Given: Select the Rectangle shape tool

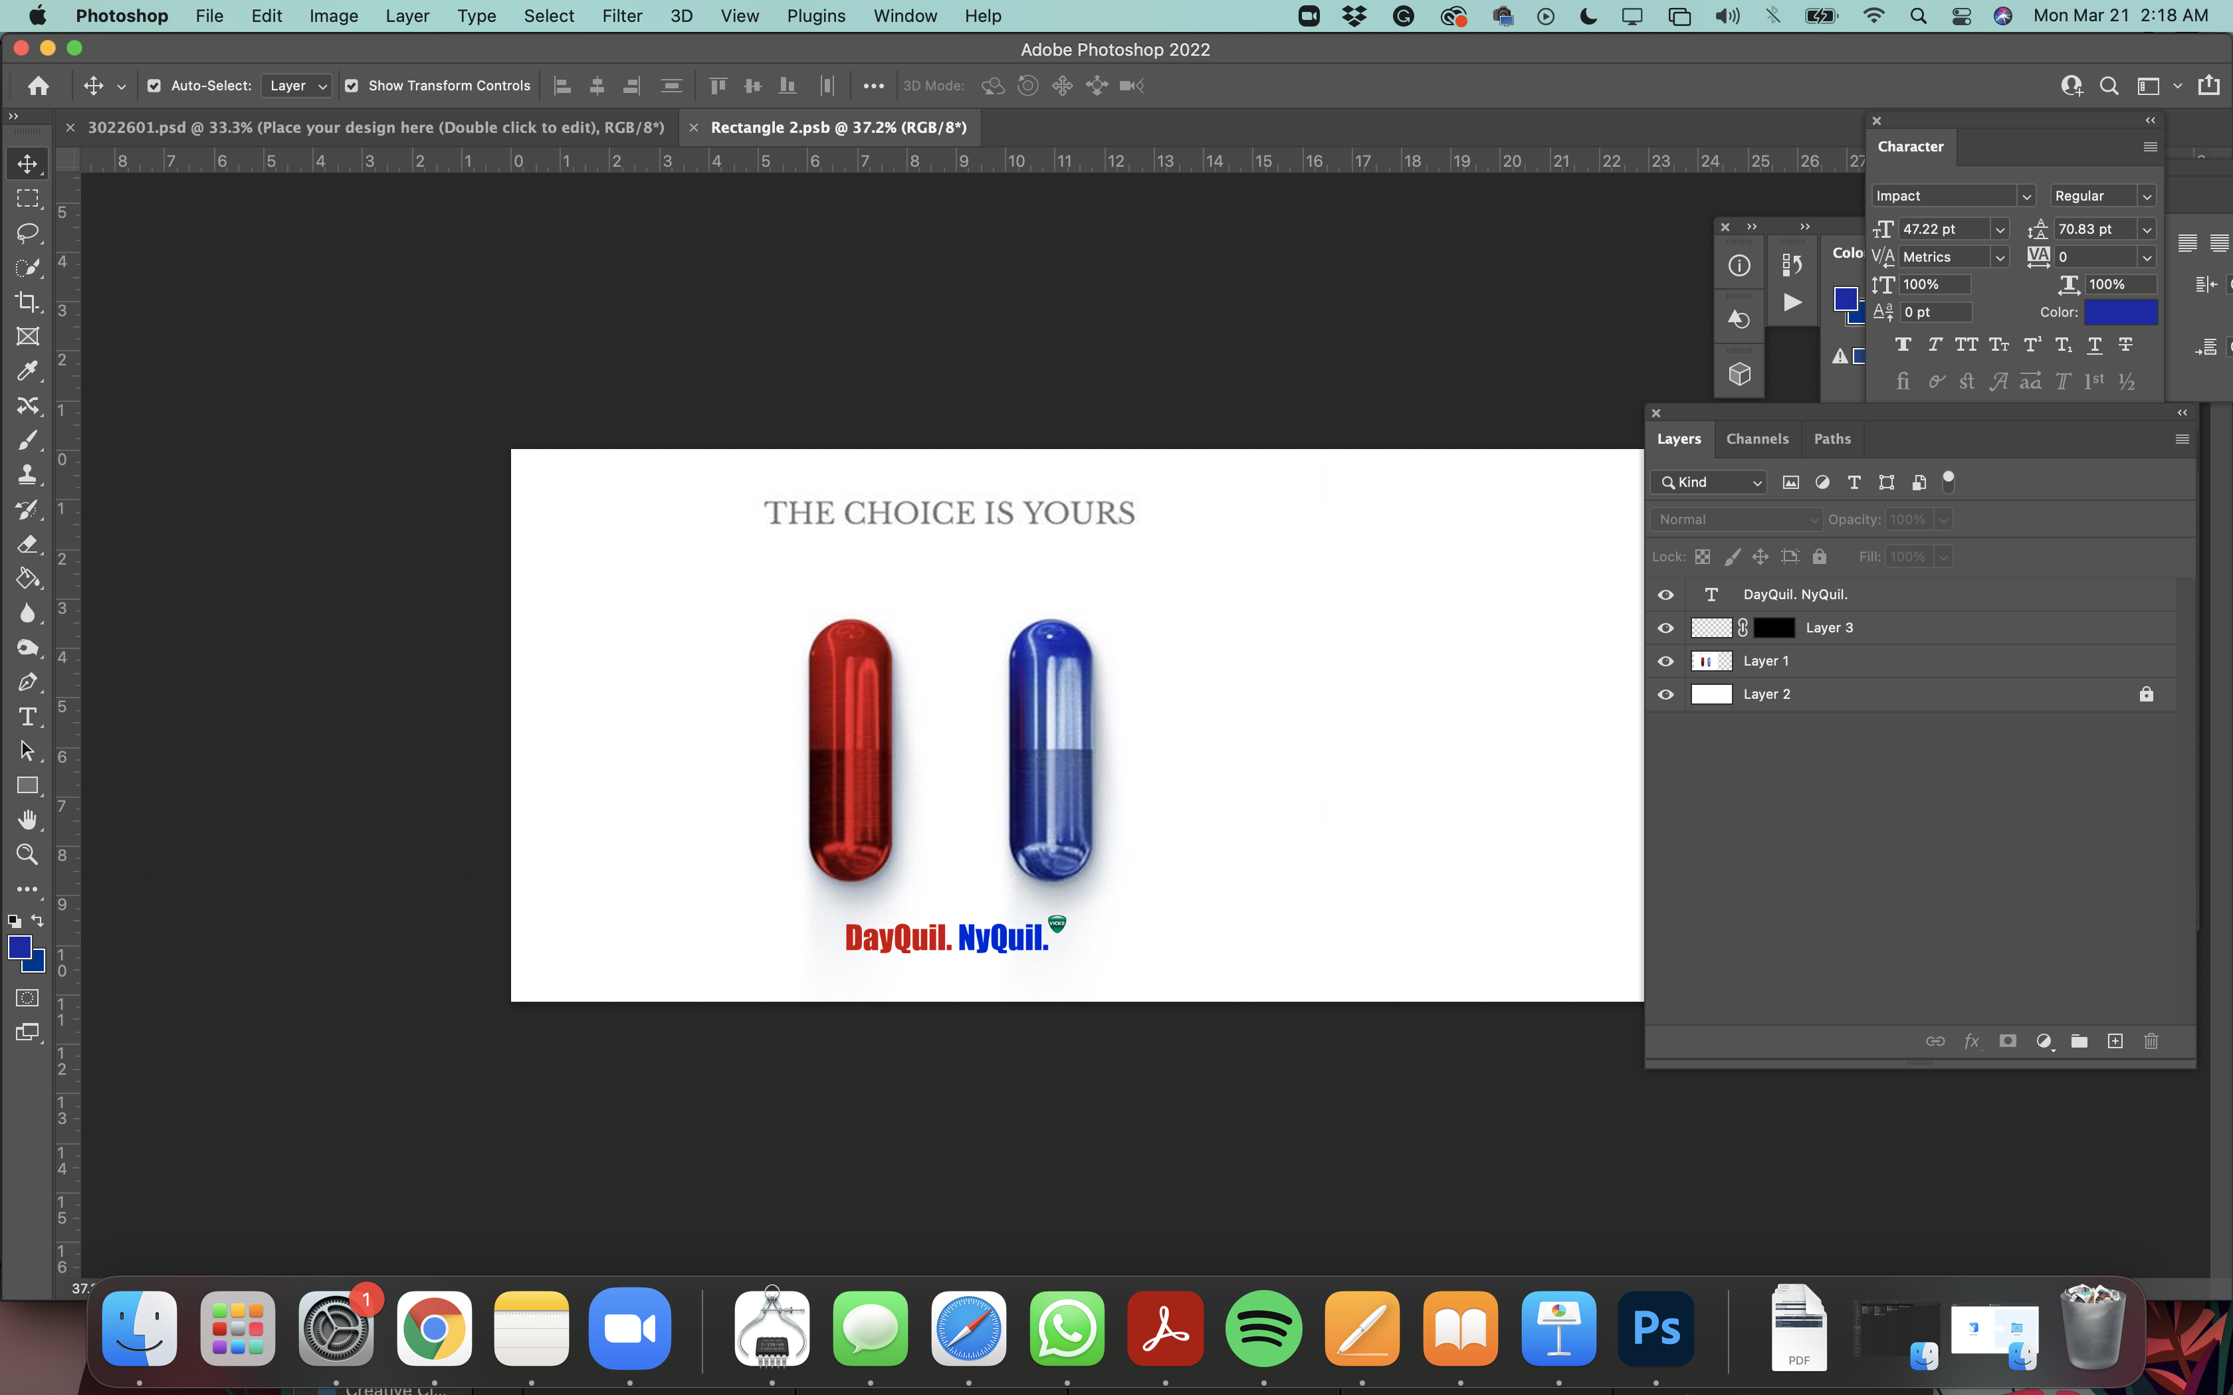Looking at the screenshot, I should pos(28,785).
